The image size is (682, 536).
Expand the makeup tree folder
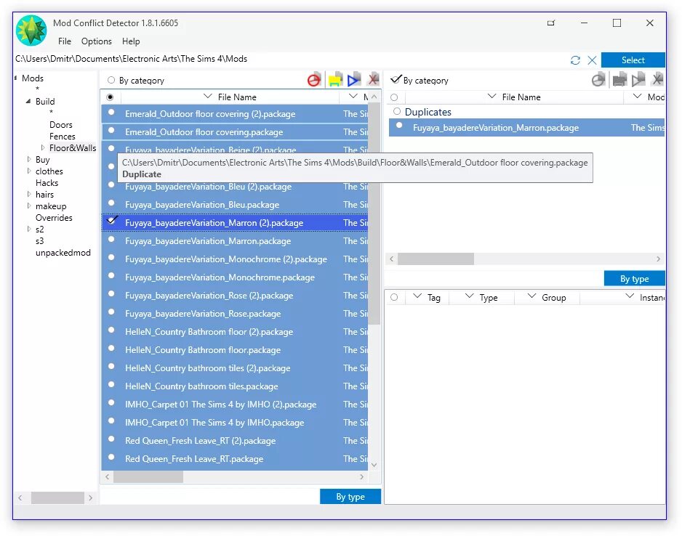coord(28,206)
